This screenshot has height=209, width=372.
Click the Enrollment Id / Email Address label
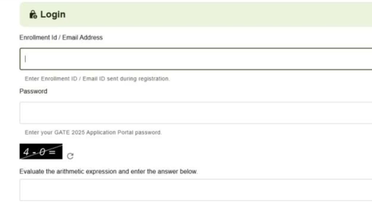point(61,37)
